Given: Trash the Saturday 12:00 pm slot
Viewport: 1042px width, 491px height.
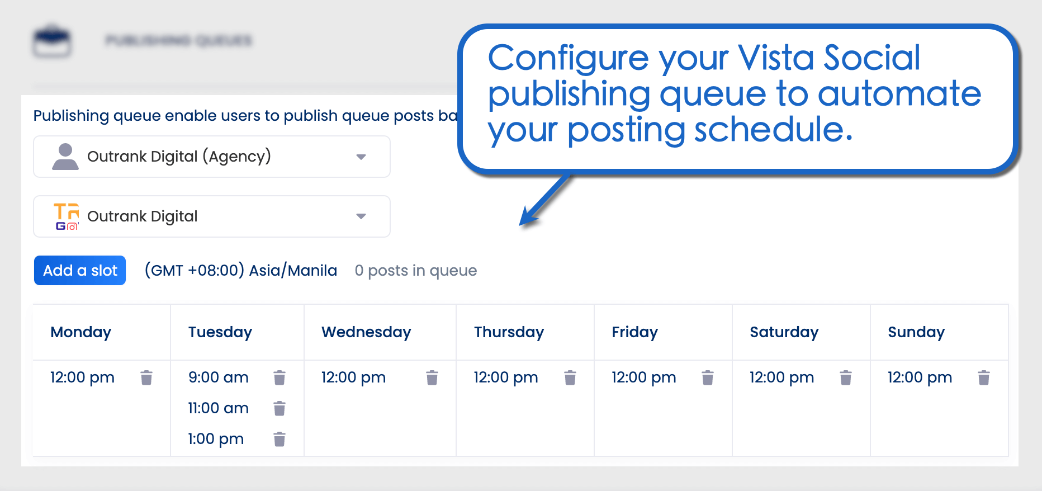Looking at the screenshot, I should click(846, 378).
